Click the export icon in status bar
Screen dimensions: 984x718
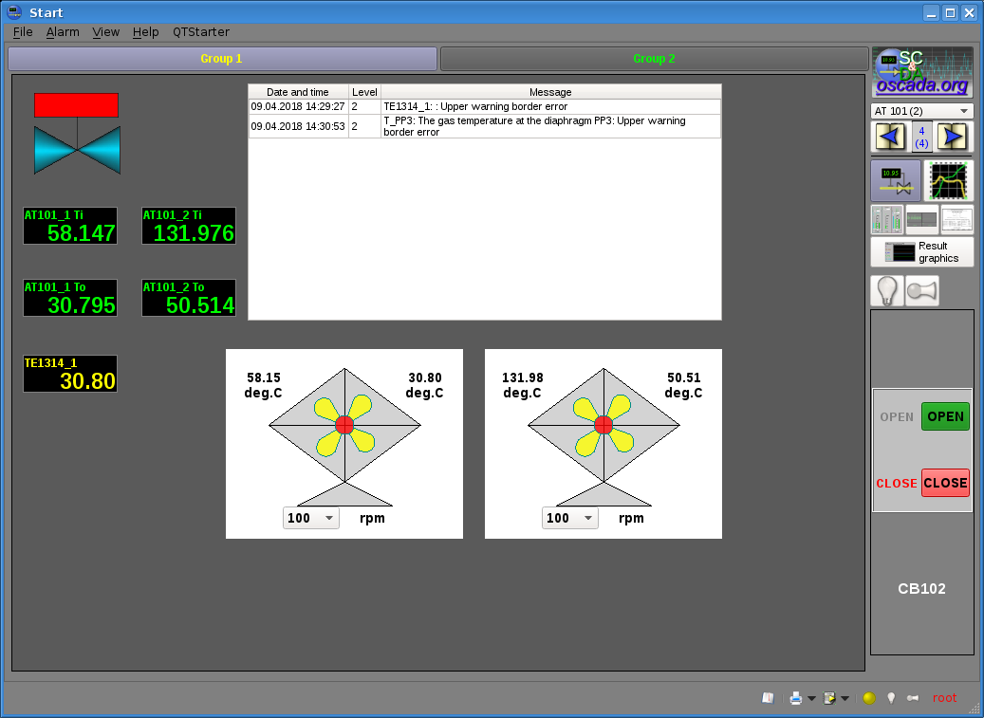829,698
